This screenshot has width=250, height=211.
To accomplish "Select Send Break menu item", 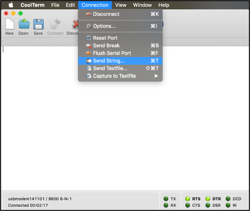I will pos(120,46).
